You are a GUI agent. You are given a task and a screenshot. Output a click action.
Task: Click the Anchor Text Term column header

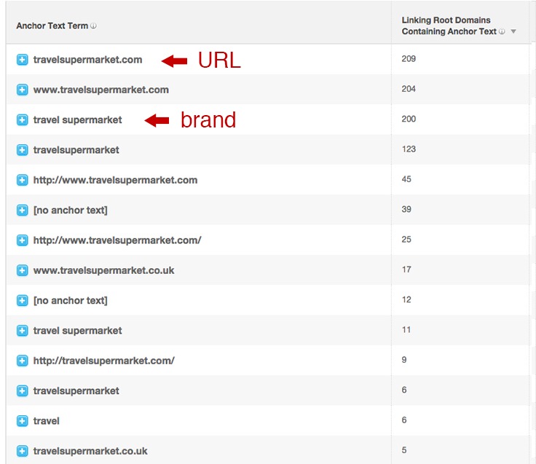(52, 26)
